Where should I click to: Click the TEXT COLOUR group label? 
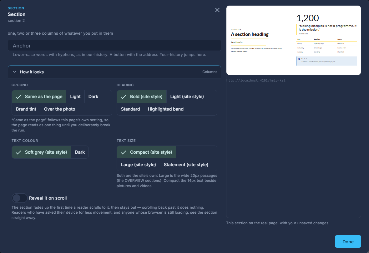point(25,141)
